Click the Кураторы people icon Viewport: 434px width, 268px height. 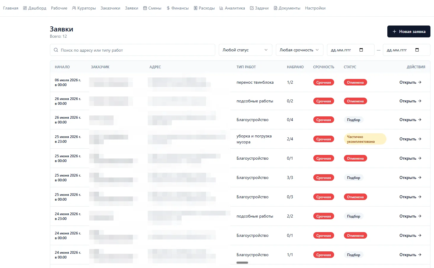(74, 8)
